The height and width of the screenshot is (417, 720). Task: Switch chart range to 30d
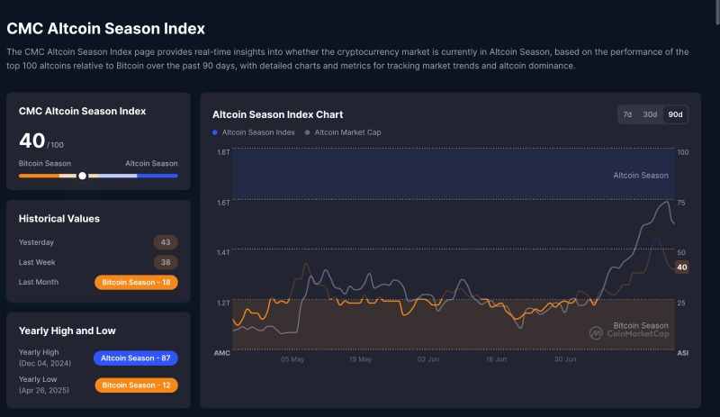point(650,114)
